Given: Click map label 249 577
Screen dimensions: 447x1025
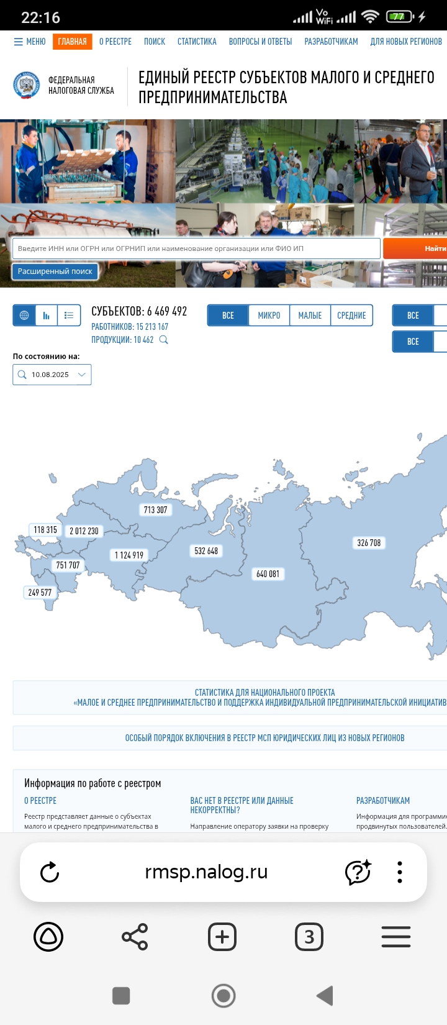Looking at the screenshot, I should 40,593.
